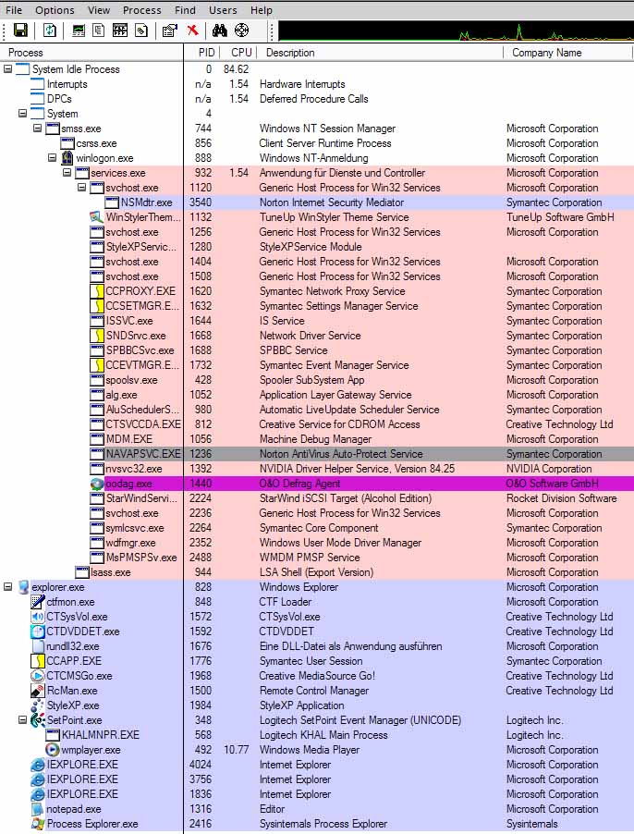Viewport: 634px width, 834px height.
Task: Click the CCPROXY.EXE yellow icon
Action: 97,291
